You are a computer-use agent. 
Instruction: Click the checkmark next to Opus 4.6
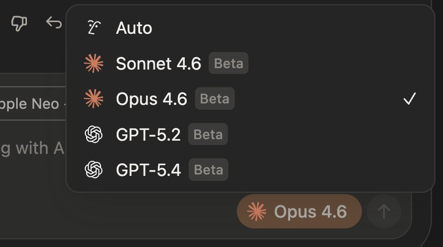click(409, 99)
